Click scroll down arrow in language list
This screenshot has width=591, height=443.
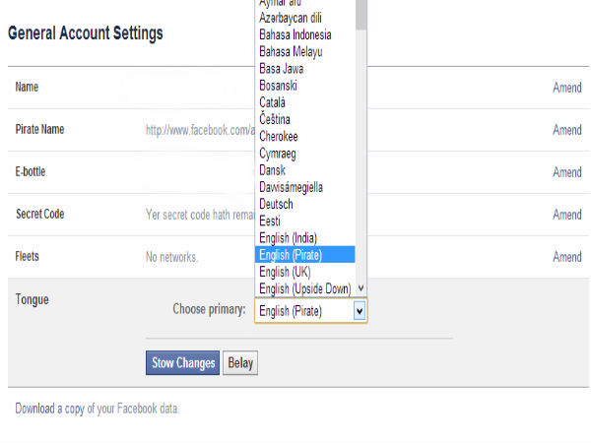pyautogui.click(x=361, y=288)
